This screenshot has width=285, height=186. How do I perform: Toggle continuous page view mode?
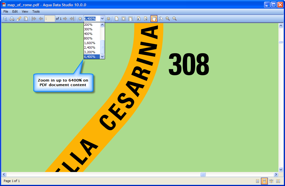pyautogui.click(x=264, y=181)
